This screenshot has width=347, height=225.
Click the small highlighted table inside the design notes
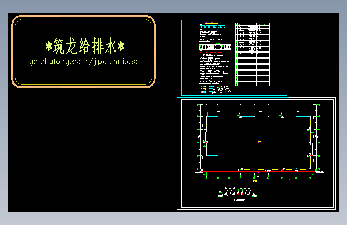pyautogui.click(x=215, y=47)
